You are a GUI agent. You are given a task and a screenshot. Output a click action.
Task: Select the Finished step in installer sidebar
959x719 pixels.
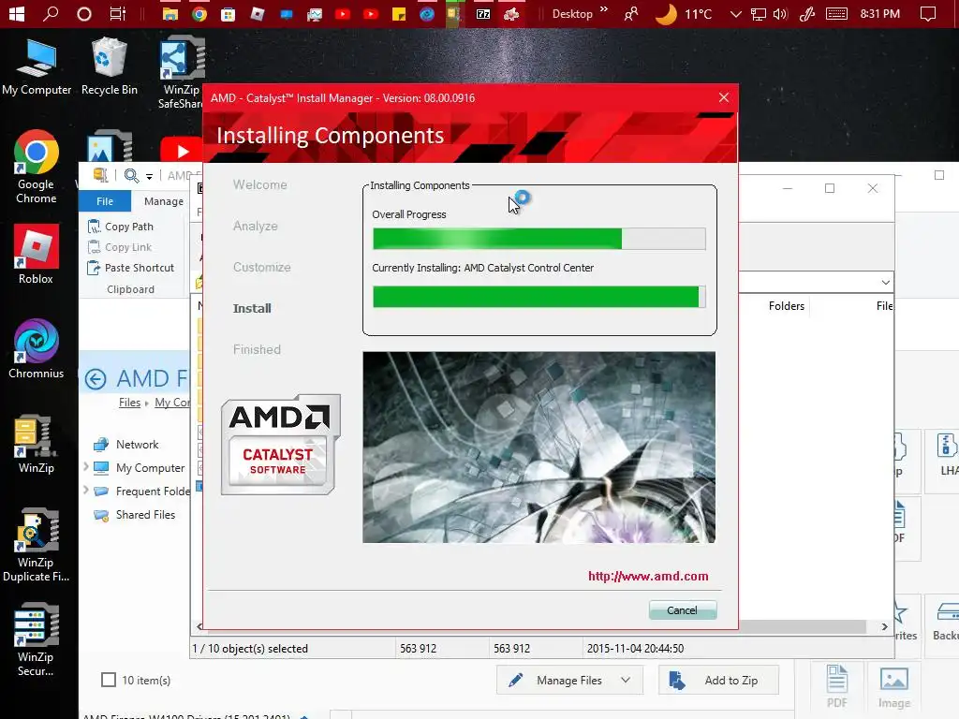tap(257, 350)
